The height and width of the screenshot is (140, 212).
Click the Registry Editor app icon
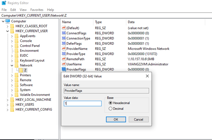(x=4, y=3)
